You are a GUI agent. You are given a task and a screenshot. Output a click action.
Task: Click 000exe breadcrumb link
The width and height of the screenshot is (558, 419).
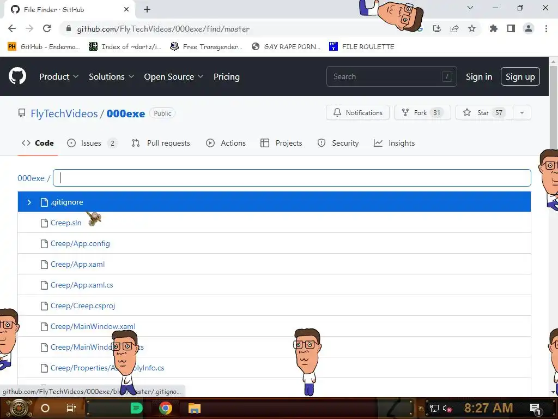[31, 178]
